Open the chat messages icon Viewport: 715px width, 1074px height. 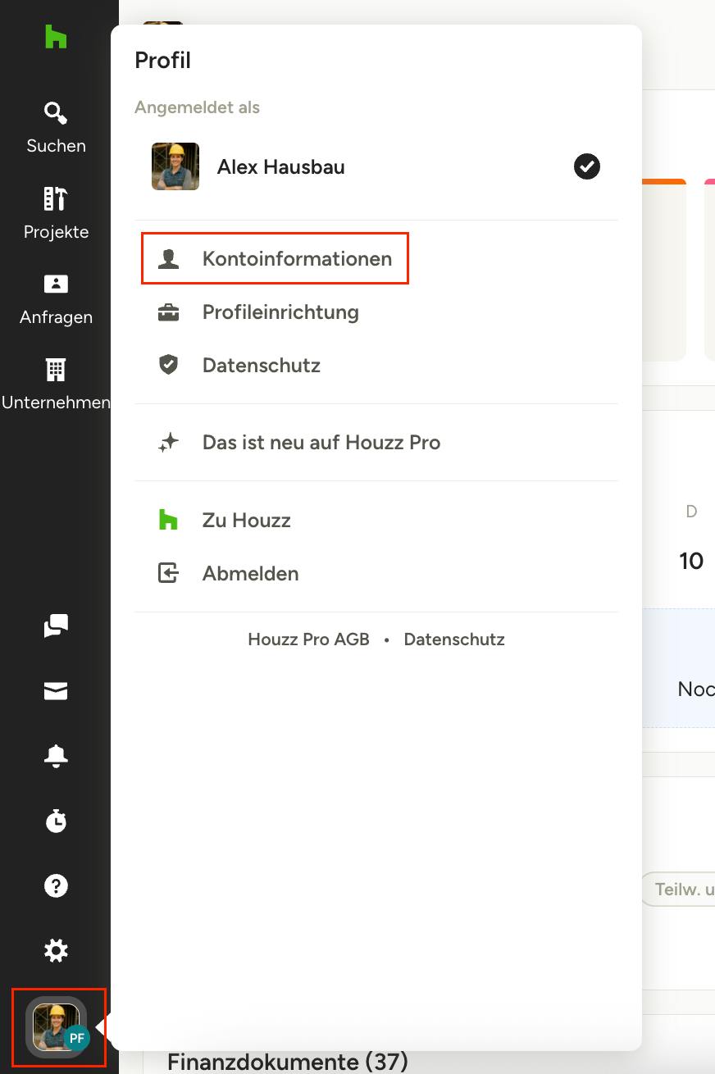[56, 626]
